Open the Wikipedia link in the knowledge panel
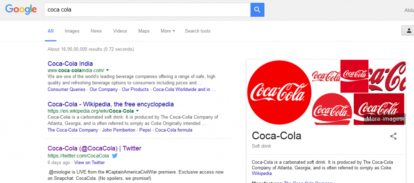Screen dimensions: 414x183 262,174
